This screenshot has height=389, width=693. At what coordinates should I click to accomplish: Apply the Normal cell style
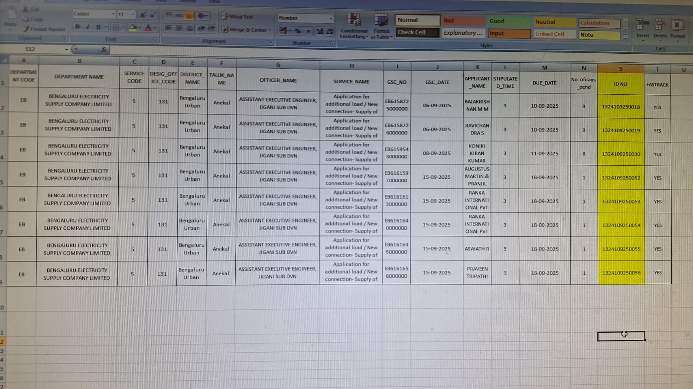click(417, 20)
